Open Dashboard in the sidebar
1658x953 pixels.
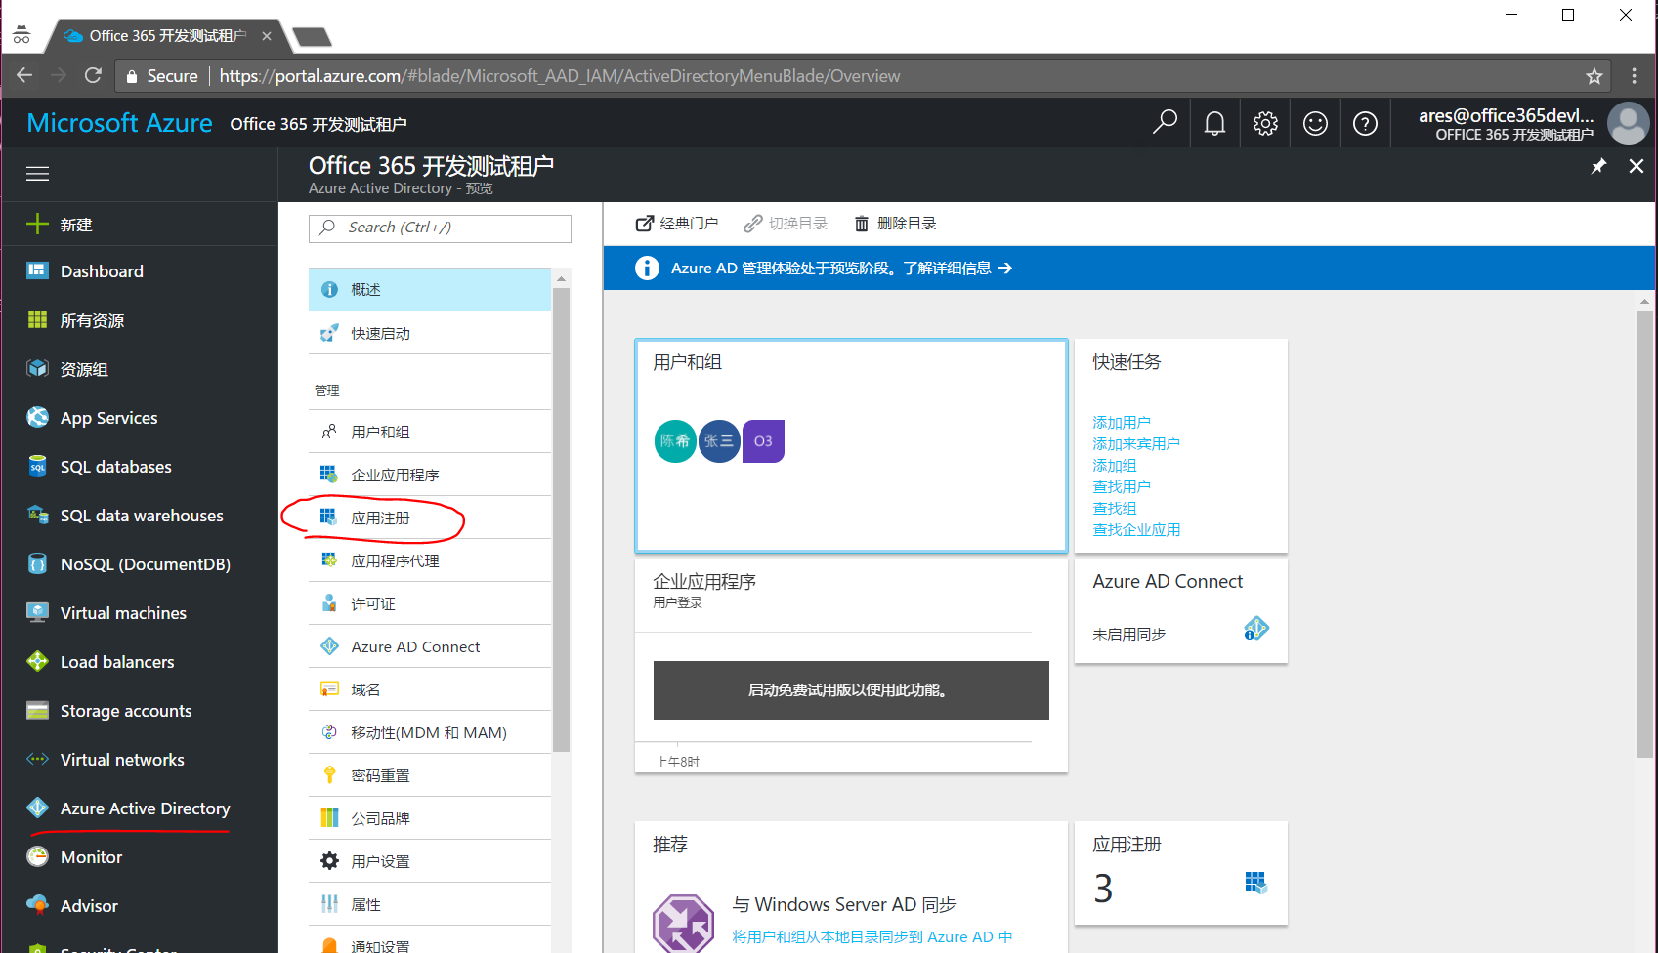pos(140,271)
